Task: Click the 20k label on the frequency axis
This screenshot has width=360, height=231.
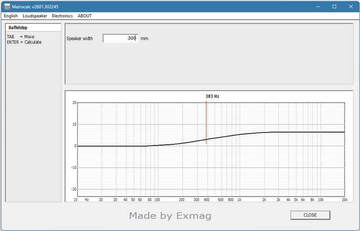Action: click(x=344, y=199)
